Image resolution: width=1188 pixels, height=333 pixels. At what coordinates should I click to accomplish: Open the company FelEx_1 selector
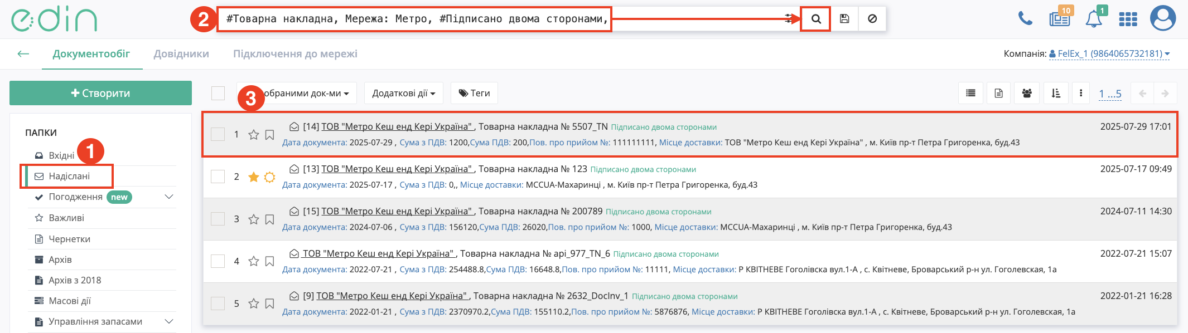click(1109, 54)
